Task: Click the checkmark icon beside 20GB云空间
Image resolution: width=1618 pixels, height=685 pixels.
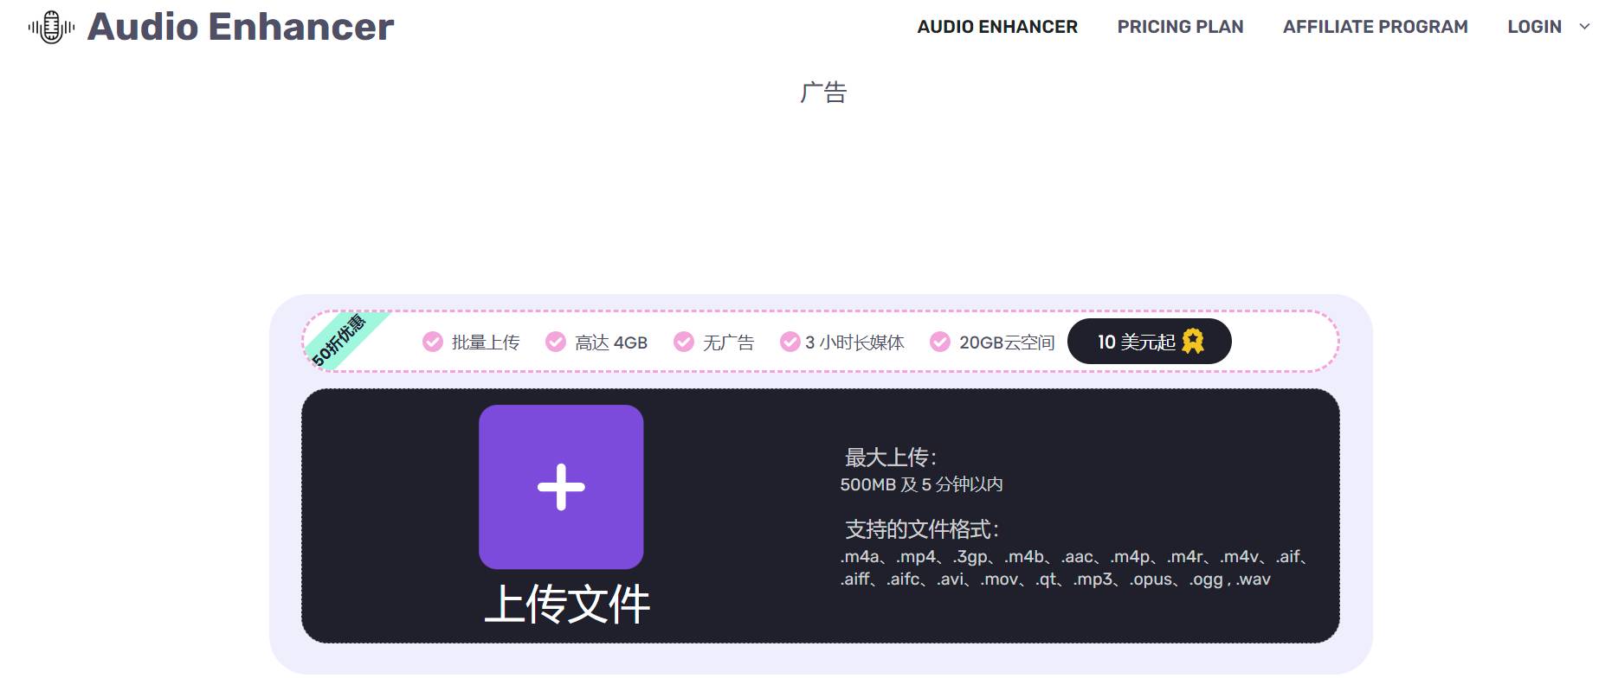Action: [939, 342]
